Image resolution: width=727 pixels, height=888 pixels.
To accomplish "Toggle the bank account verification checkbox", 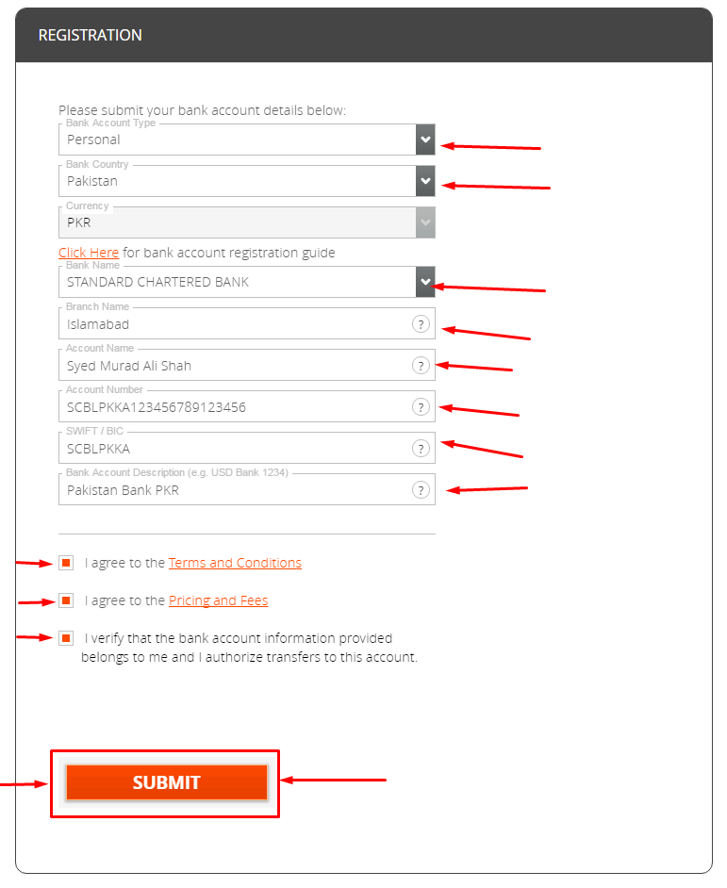I will pos(66,639).
